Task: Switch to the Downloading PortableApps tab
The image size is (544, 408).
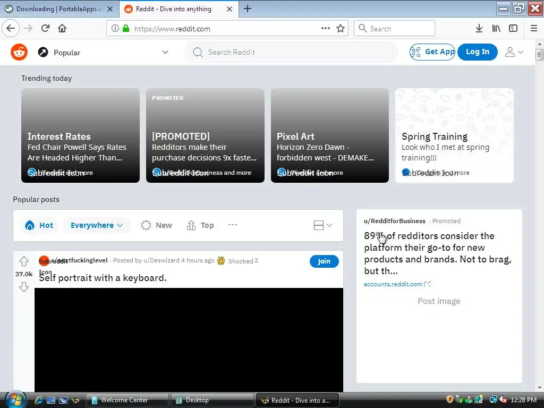Action: point(59,9)
